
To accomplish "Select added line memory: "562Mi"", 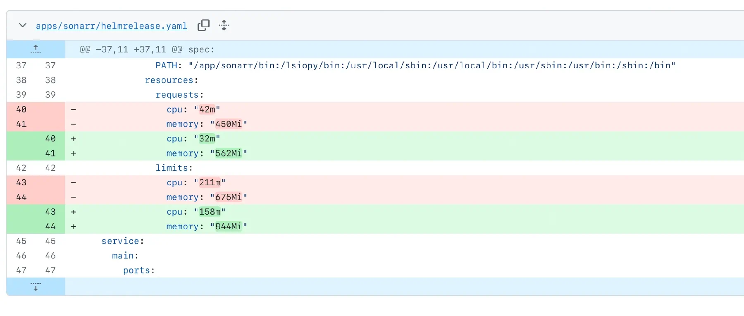I will tap(207, 153).
